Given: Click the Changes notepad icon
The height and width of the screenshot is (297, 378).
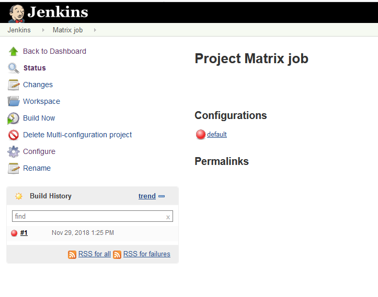Looking at the screenshot, I should pos(14,85).
